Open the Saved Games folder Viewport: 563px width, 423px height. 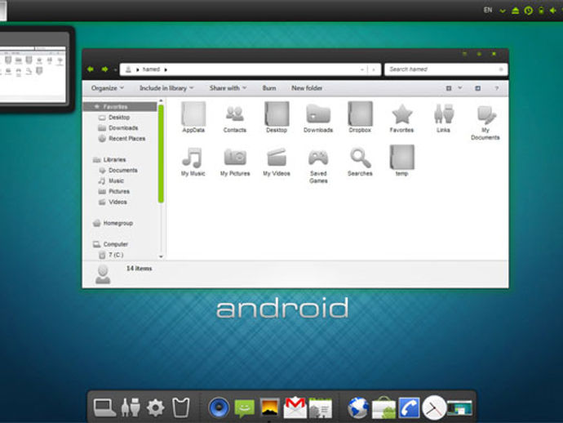(318, 165)
